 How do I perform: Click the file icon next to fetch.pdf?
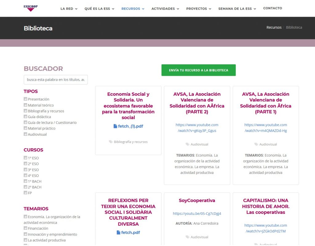[x=119, y=232]
